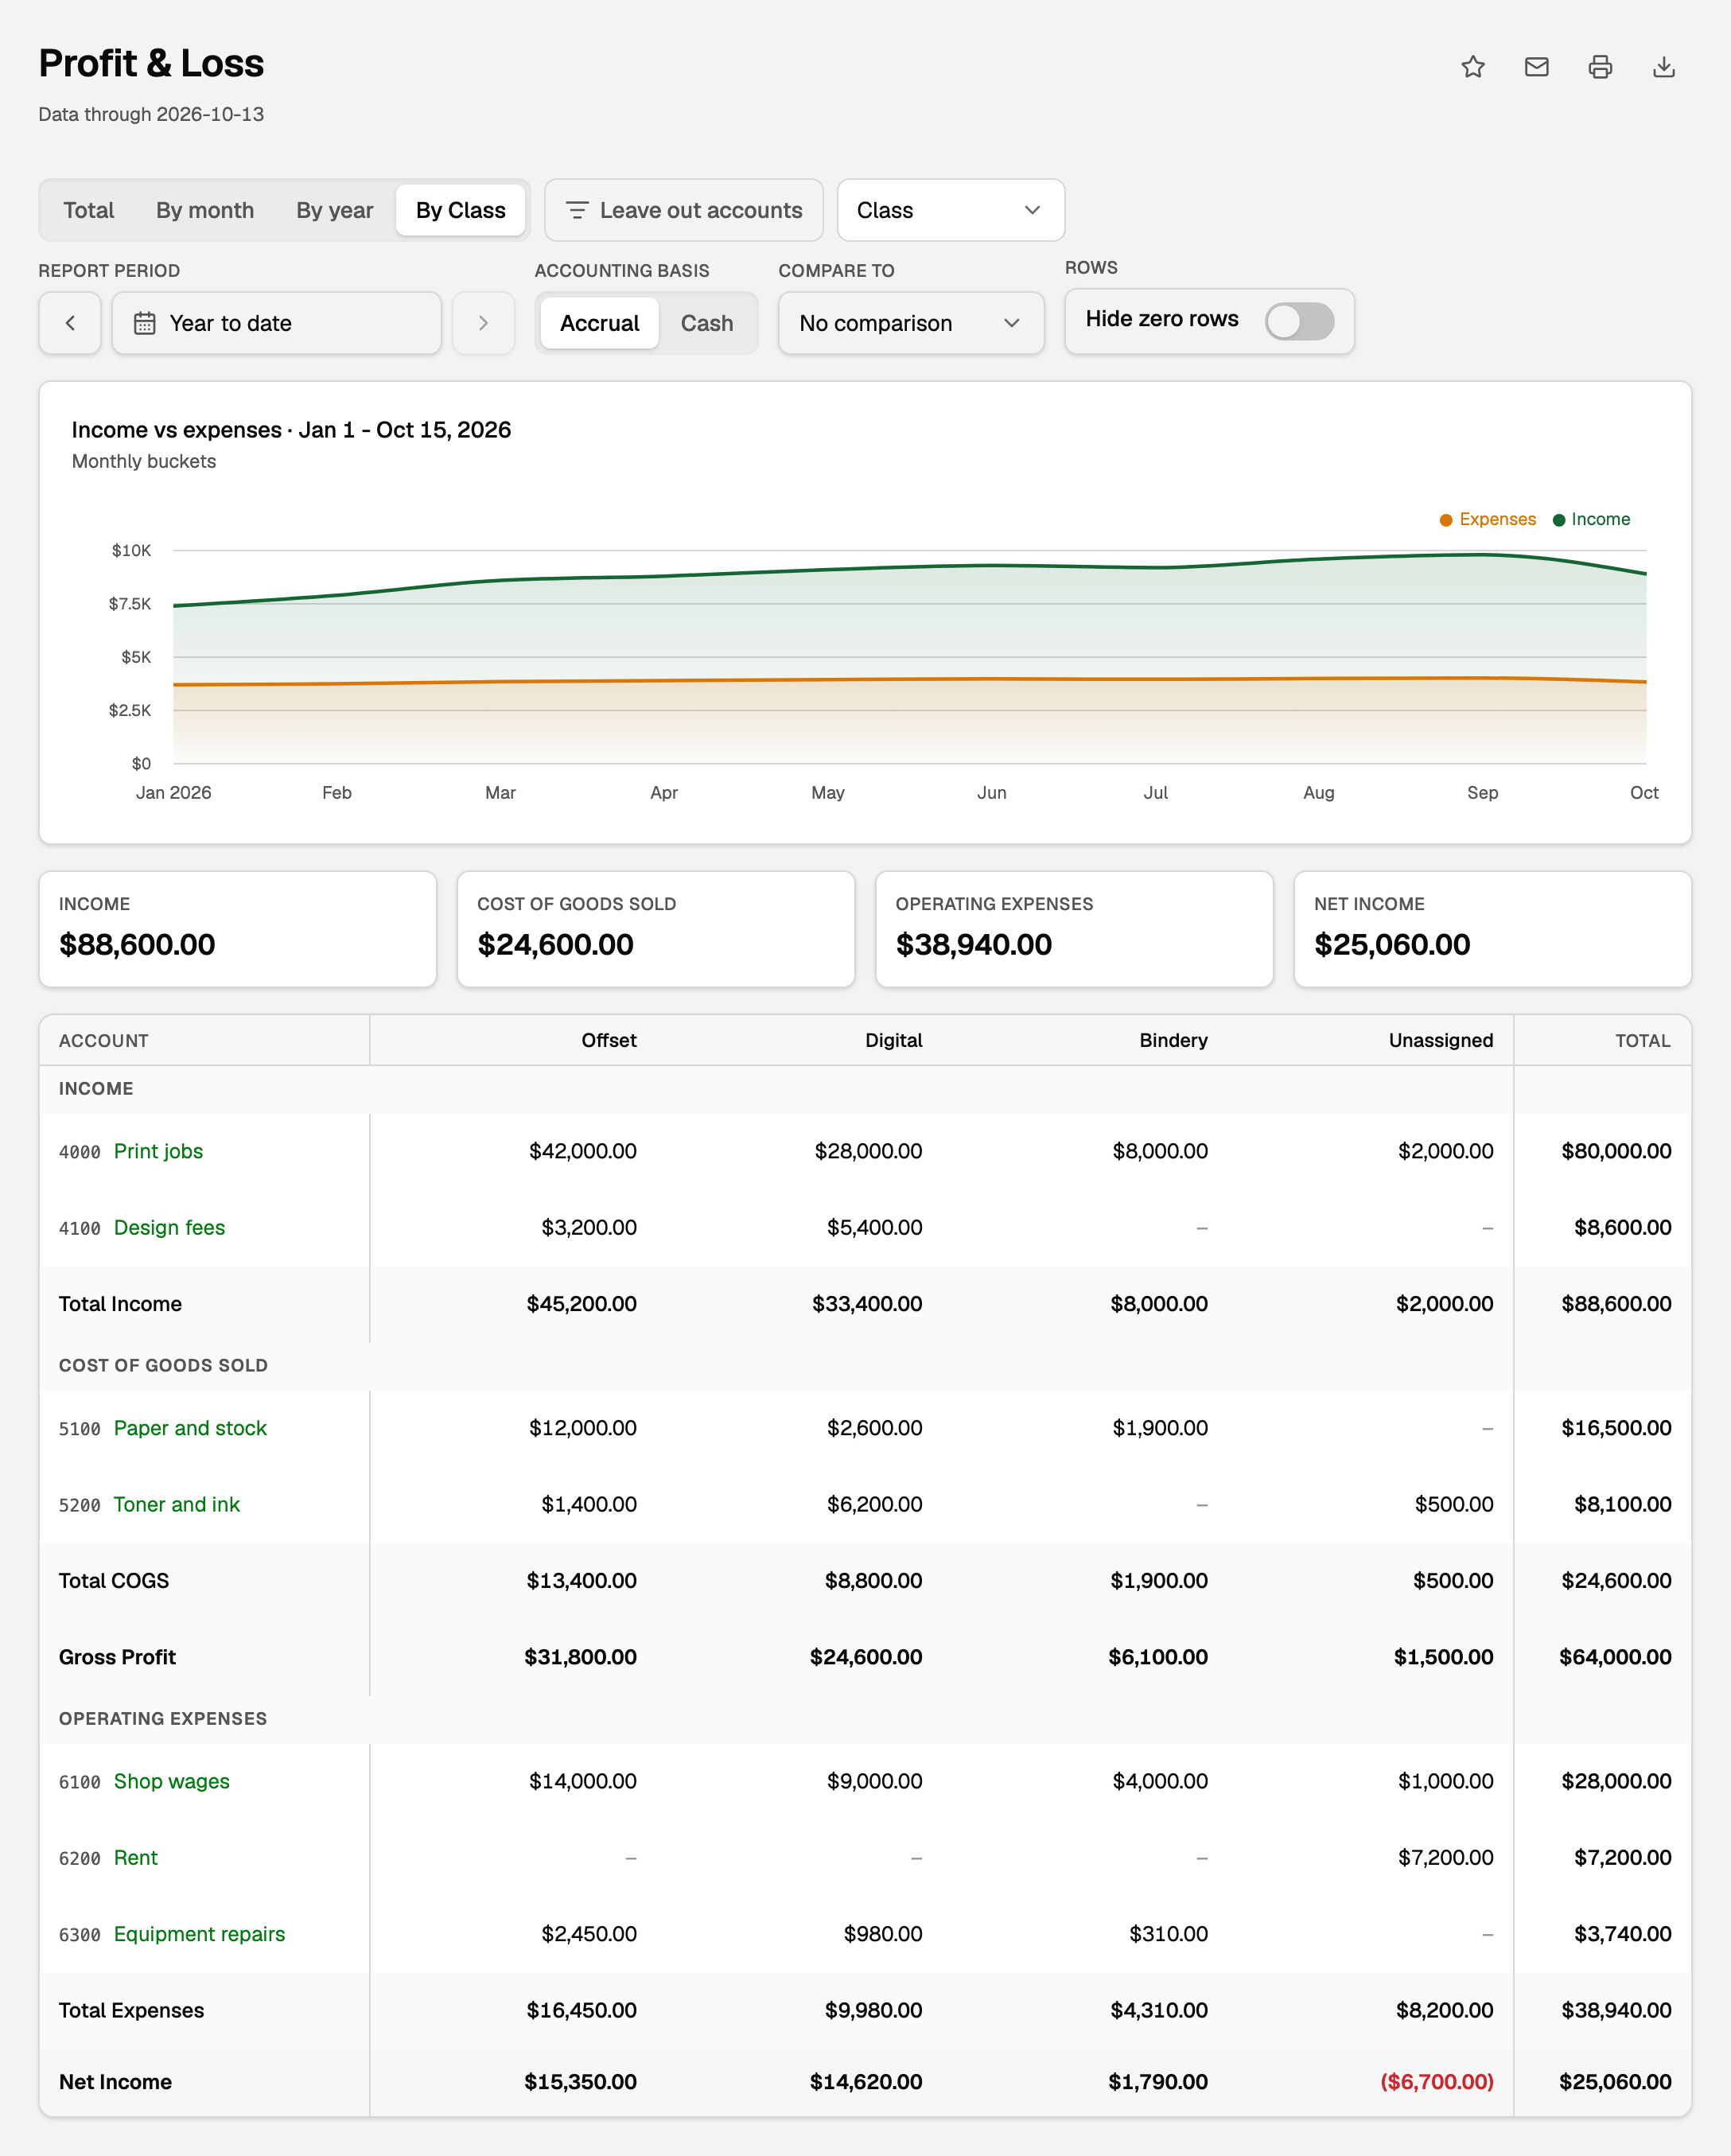Open the Design fees account
1731x2156 pixels.
click(x=169, y=1227)
